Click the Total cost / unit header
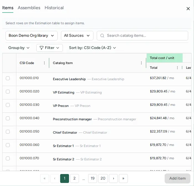 [x=165, y=58]
